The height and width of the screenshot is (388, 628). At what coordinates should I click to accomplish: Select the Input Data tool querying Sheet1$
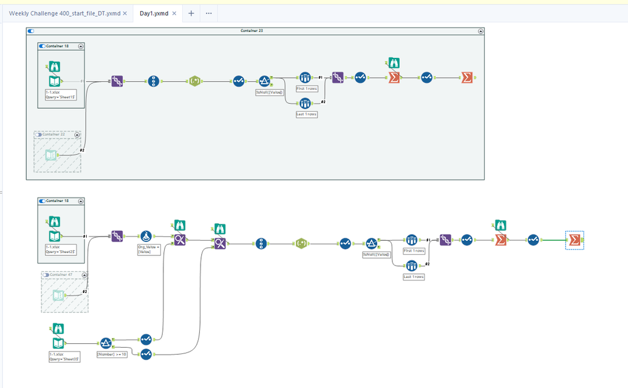(55, 81)
